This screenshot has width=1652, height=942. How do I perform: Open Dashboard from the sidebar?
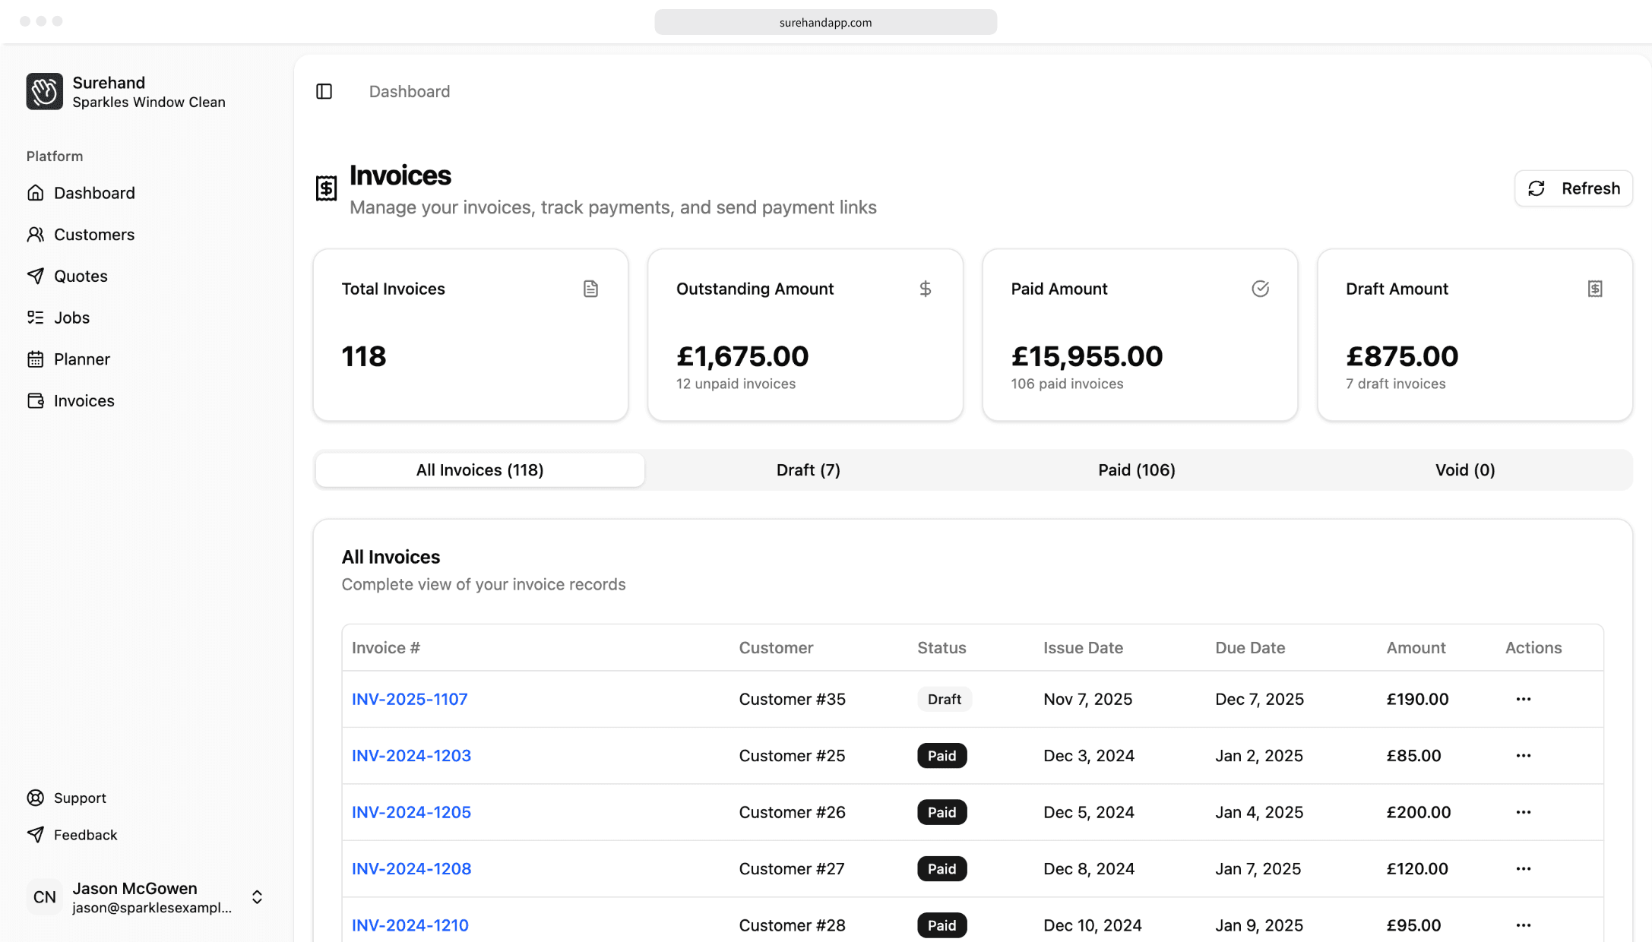tap(93, 193)
